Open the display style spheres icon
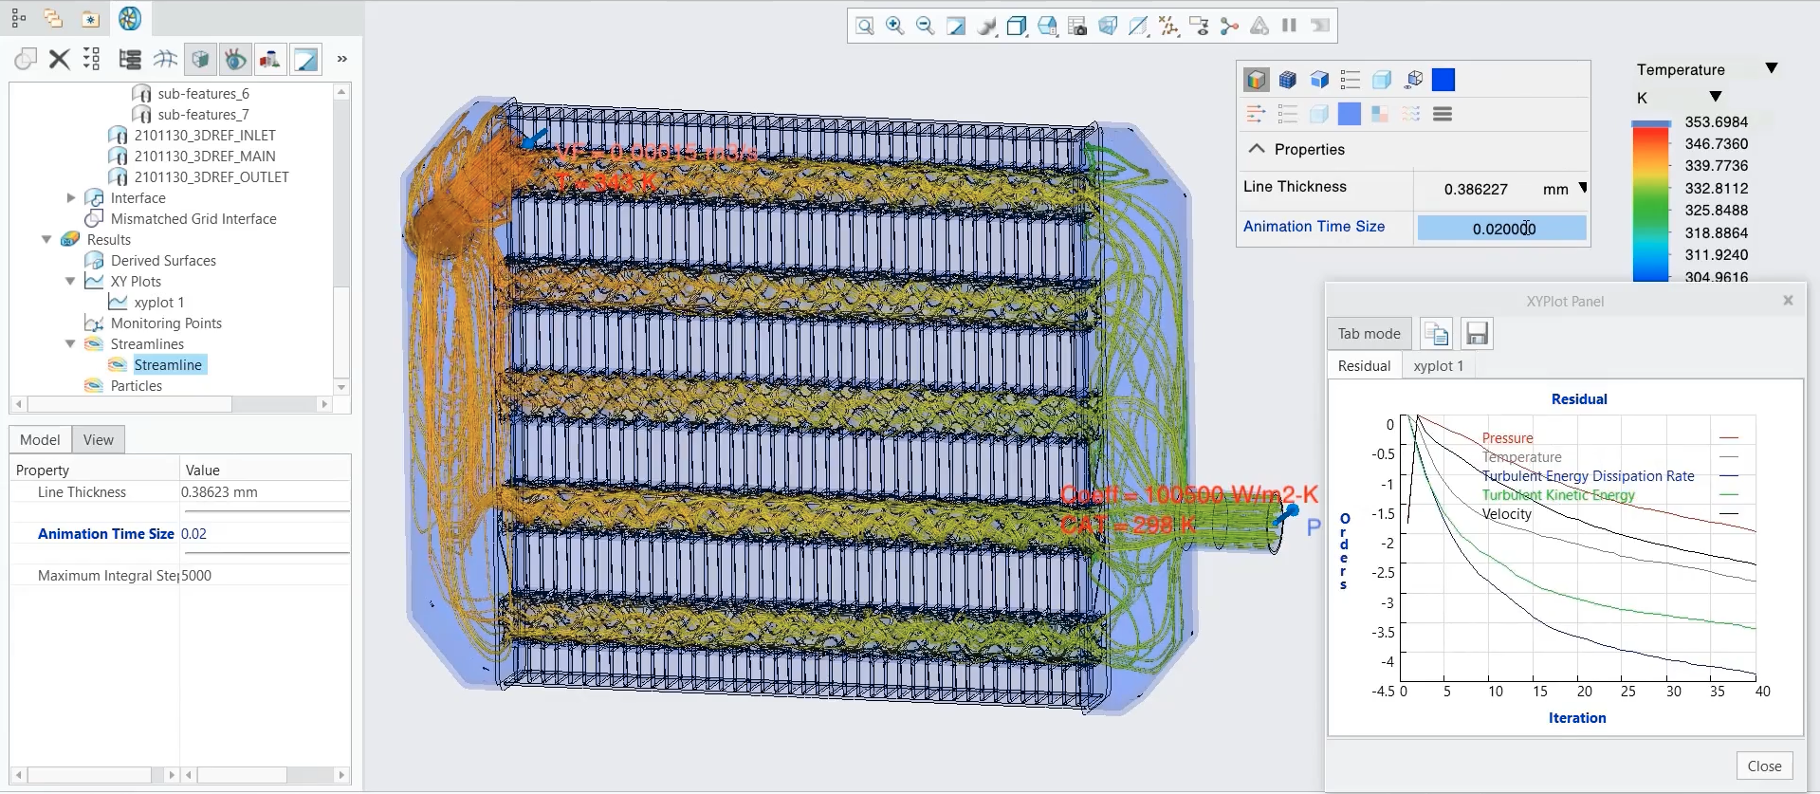The width and height of the screenshot is (1820, 794). tap(986, 26)
